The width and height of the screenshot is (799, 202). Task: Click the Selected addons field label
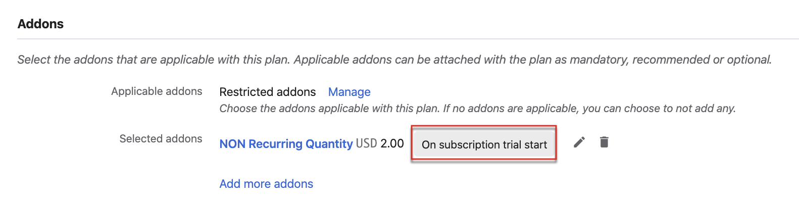(161, 139)
